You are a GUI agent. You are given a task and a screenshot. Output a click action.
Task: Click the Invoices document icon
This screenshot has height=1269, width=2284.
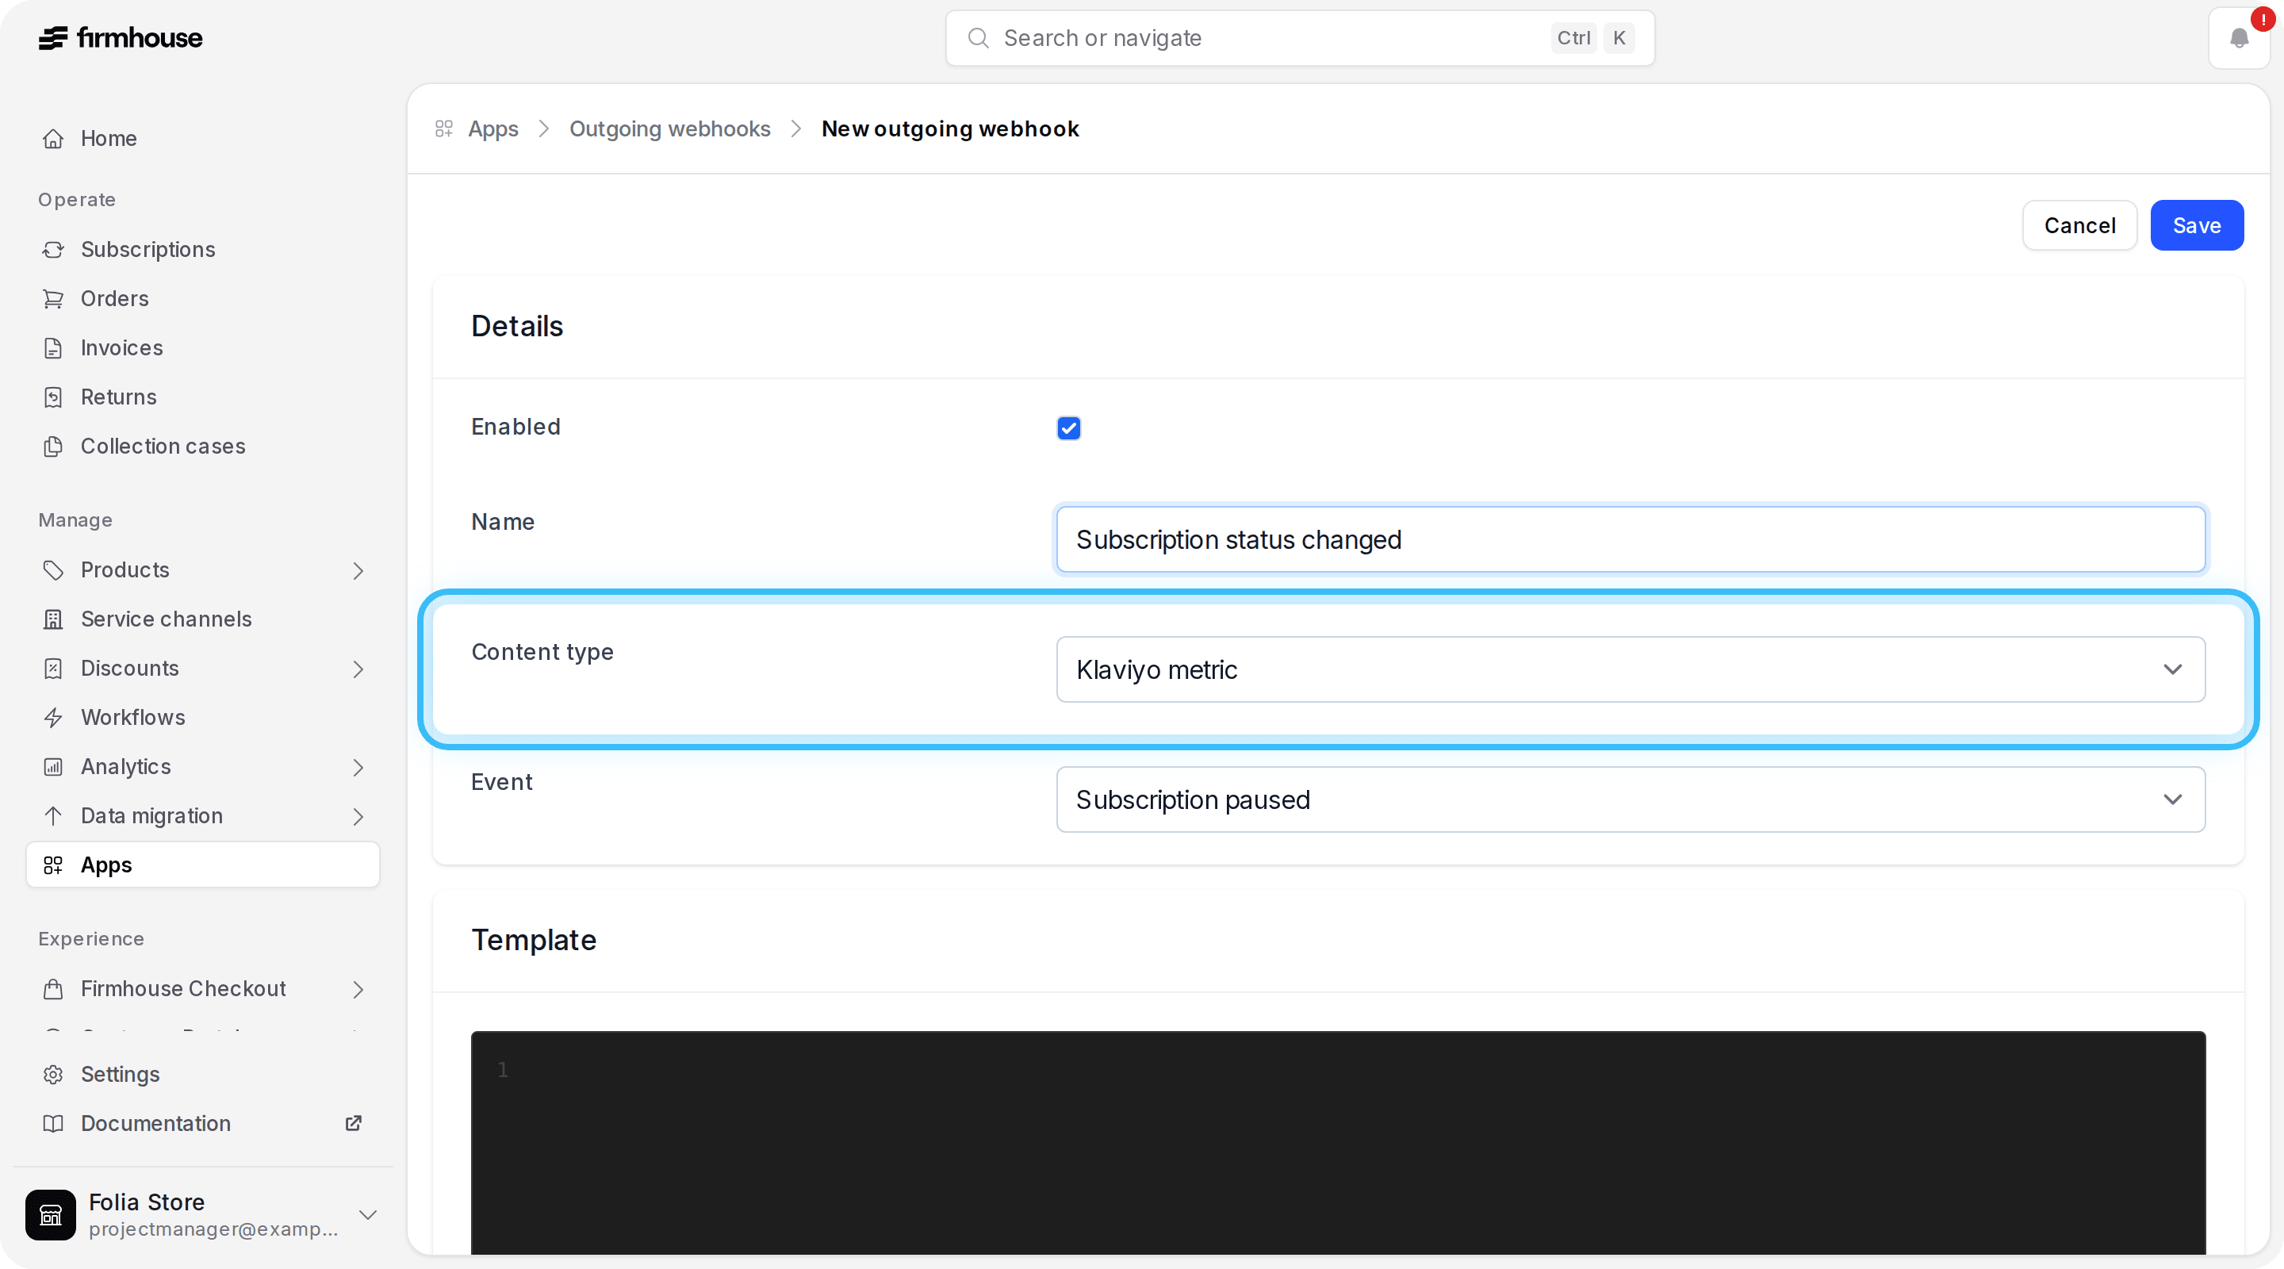(x=53, y=347)
